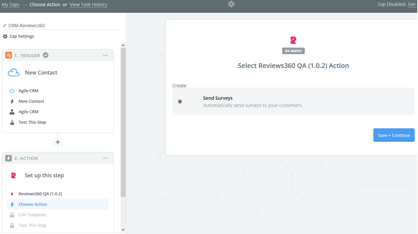Click the person account icon
This screenshot has width=418, height=234.
coord(12,112)
